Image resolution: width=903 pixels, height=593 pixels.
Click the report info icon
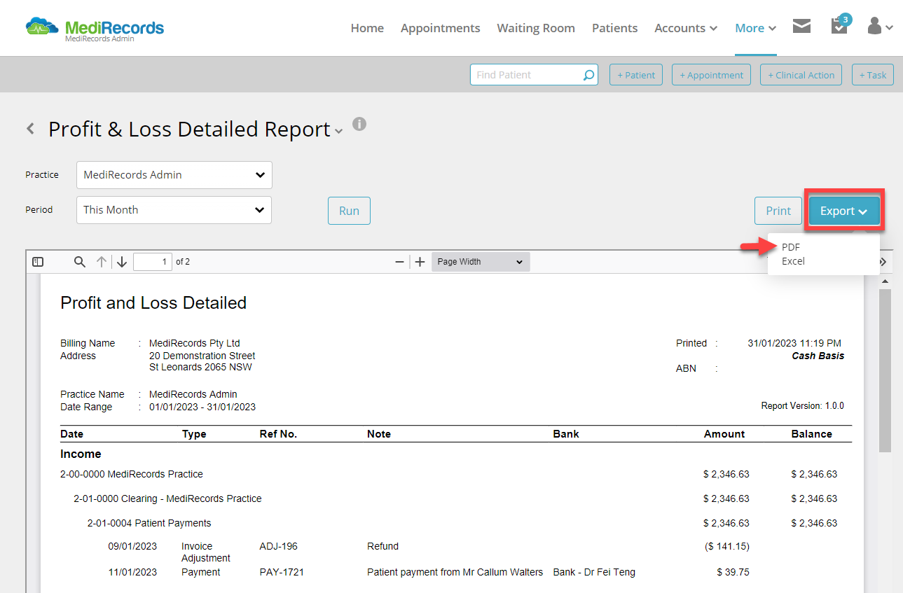(359, 124)
